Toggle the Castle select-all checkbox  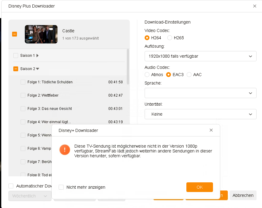[15, 34]
